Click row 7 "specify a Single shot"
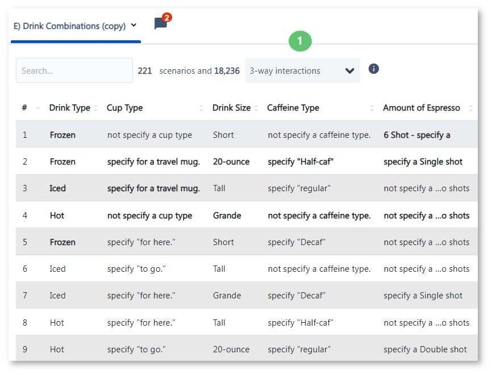The image size is (492, 375). 423,296
